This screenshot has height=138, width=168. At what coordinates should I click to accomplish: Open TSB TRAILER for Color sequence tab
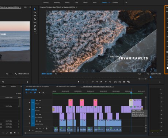[x=66, y=86]
